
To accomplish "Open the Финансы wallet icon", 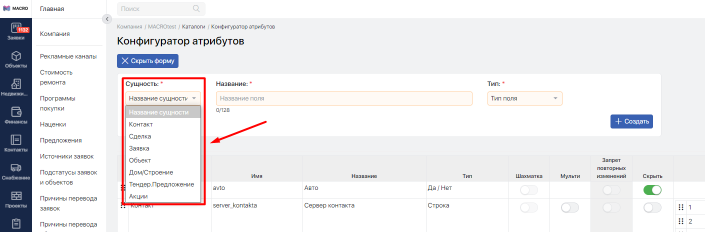I will [15, 112].
